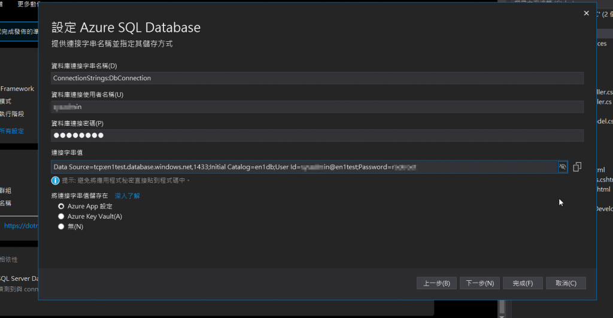Screen dimensions: 613x318
Task: Click the database username (使用者名稱) field
Action: 317,107
